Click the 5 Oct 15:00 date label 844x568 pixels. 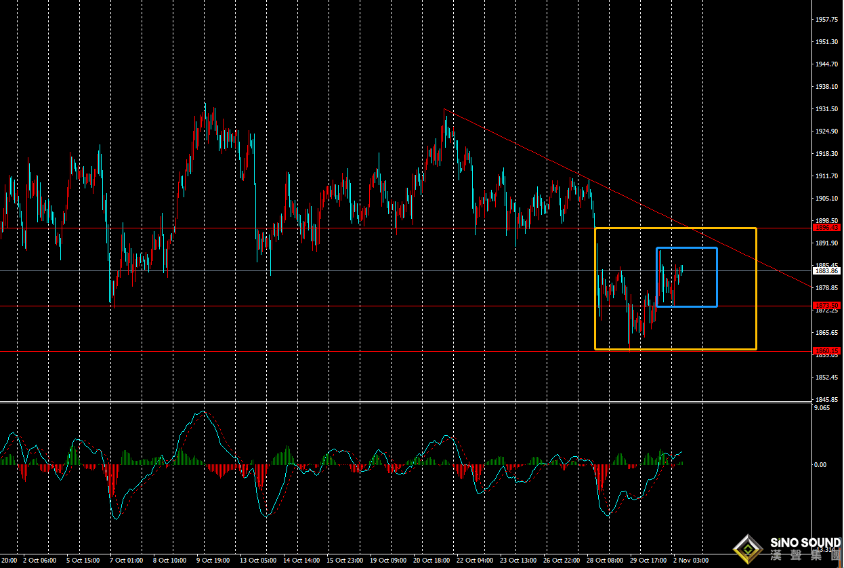(x=83, y=561)
